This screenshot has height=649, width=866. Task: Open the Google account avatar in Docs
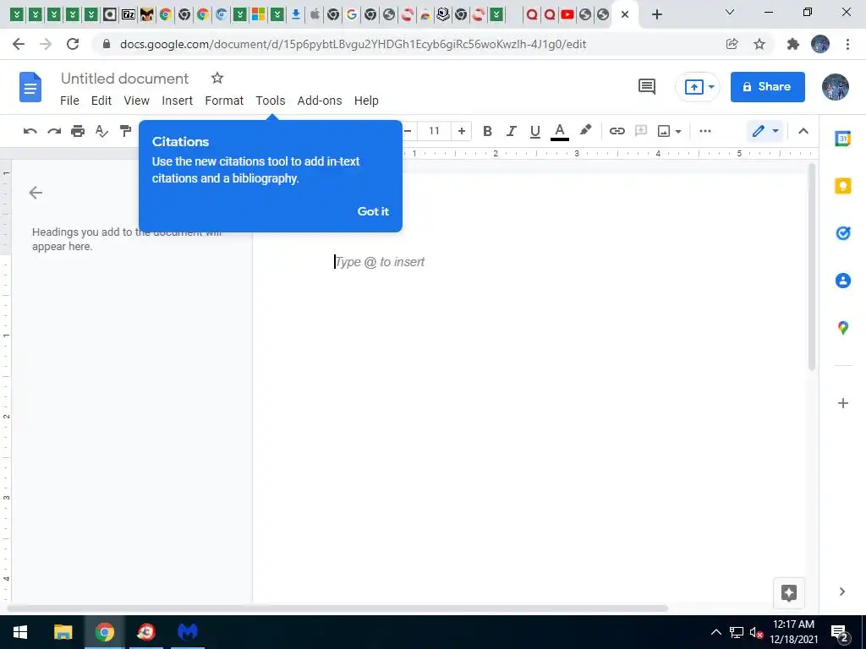[x=835, y=87]
